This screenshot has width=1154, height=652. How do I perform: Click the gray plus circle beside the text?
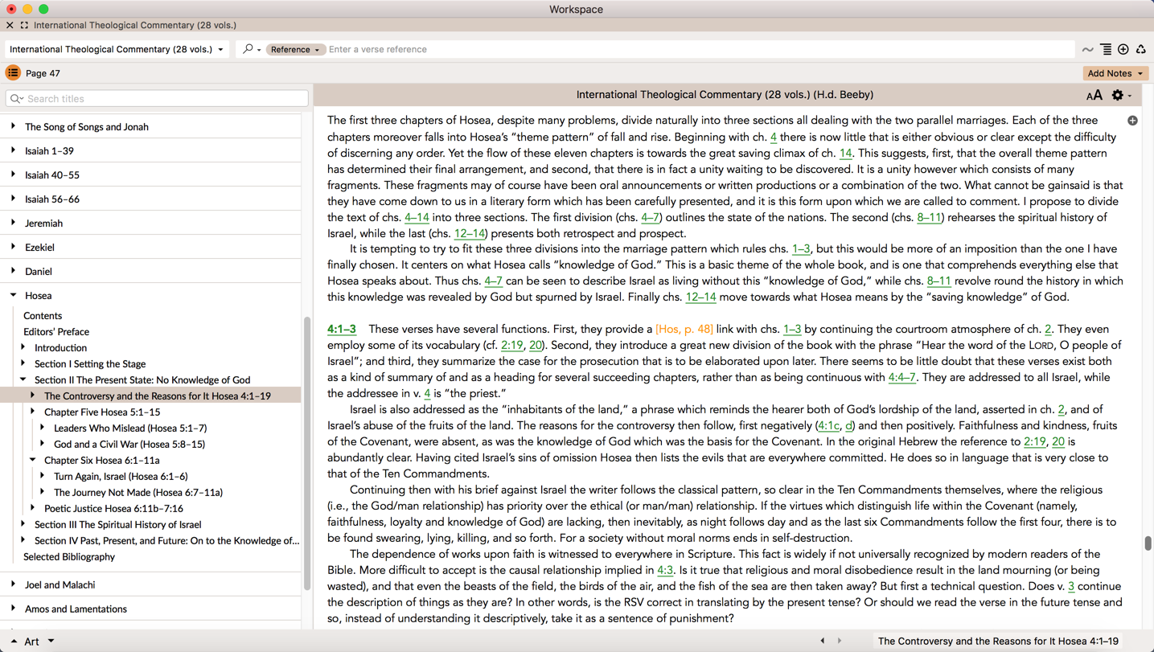coord(1132,121)
